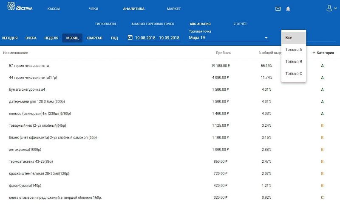Click the Astral logo
This screenshot has height=206, width=340.
20,6
